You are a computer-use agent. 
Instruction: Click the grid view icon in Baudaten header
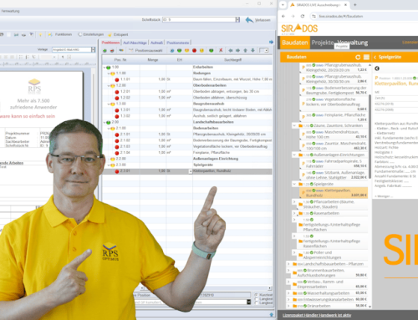[x=366, y=57]
